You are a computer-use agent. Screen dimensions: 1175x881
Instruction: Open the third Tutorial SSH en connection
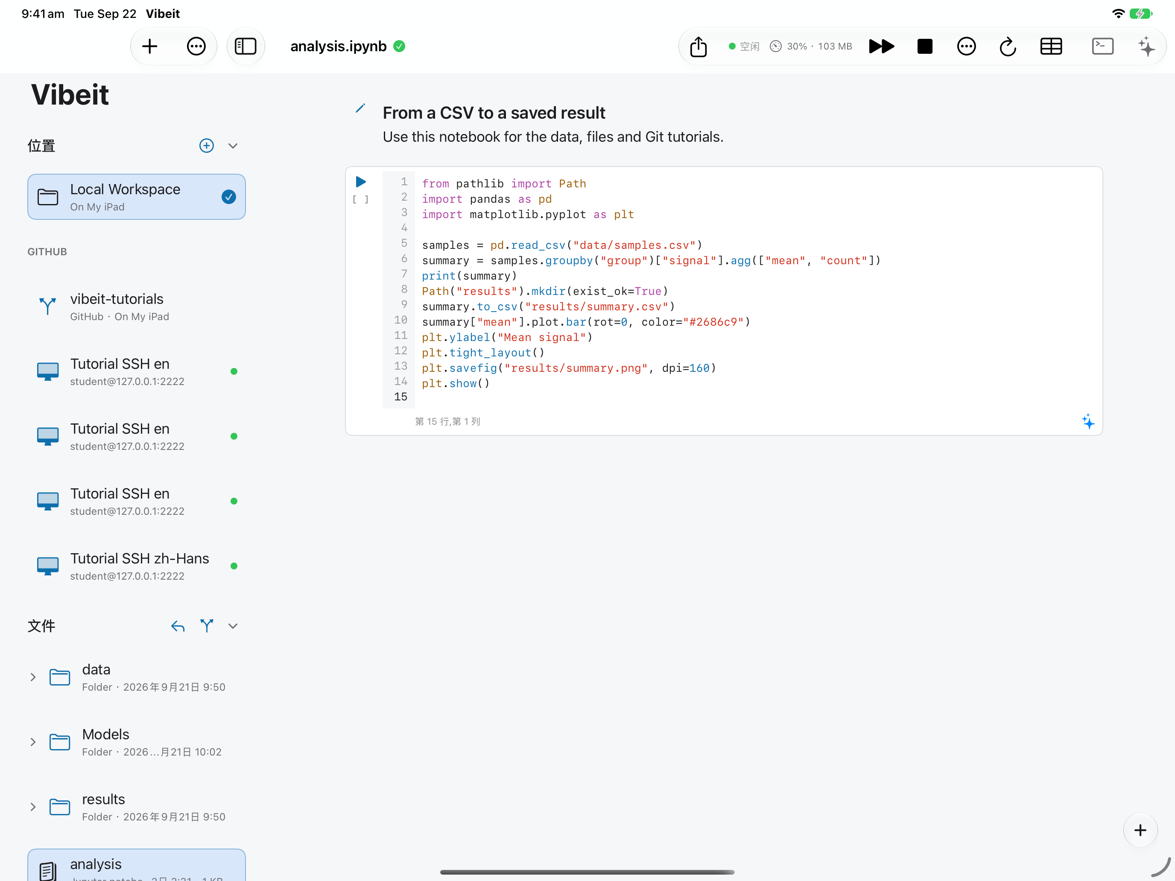pos(137,501)
